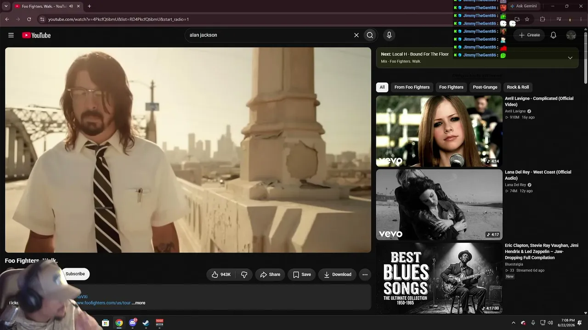This screenshot has width=588, height=330.
Task: Open the Lana Del Rey West Coast thumbnail
Action: 439,205
